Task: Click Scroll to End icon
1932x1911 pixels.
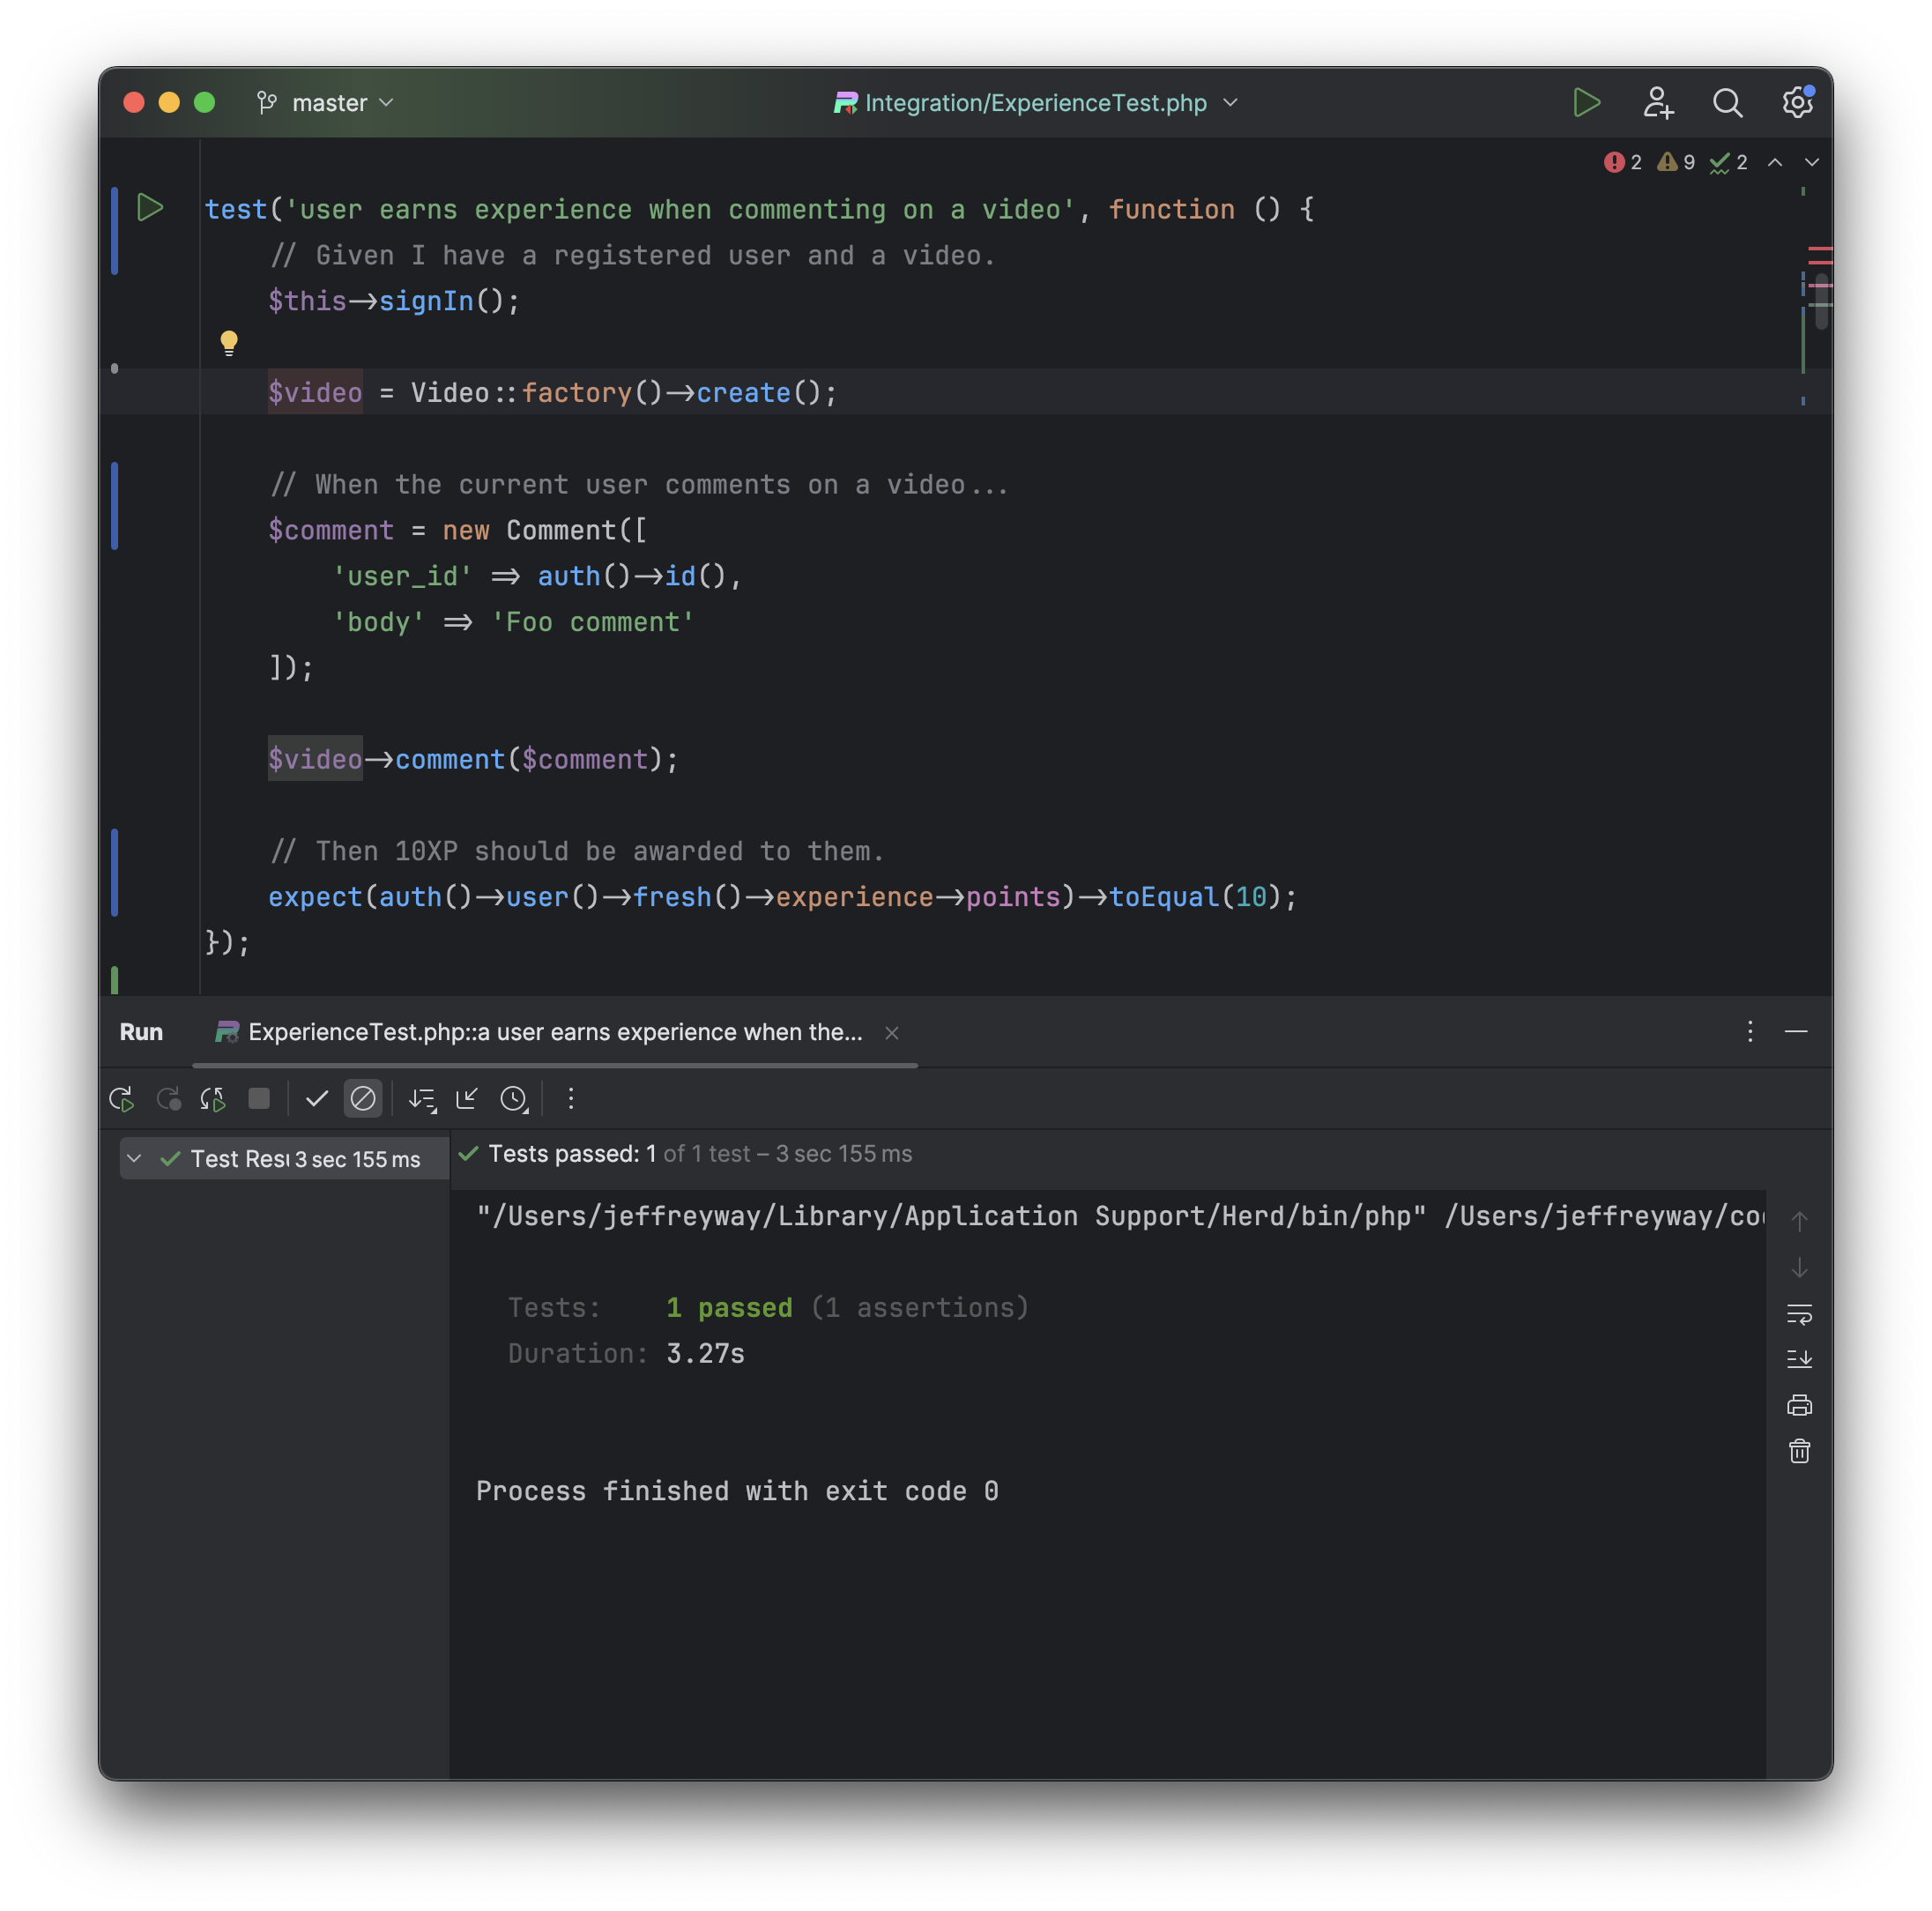Action: (1799, 1359)
